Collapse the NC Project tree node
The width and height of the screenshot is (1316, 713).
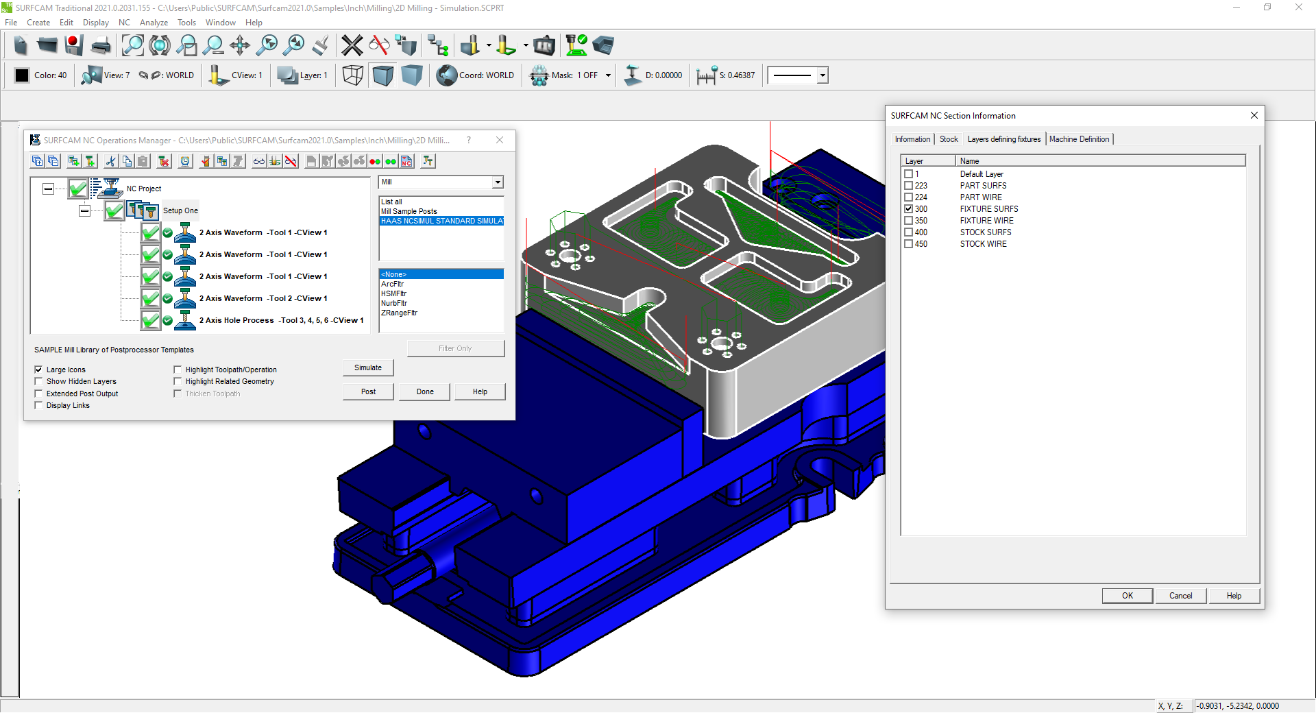[48, 189]
